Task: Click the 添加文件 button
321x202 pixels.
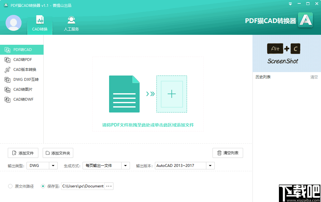Action: click(23, 153)
